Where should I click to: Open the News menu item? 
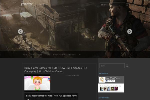click(32, 54)
